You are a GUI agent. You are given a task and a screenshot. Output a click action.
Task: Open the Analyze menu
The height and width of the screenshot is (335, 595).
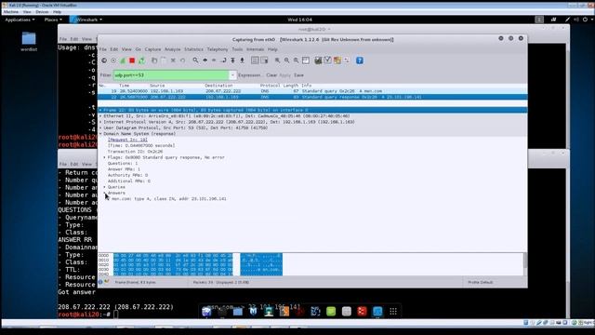(x=172, y=49)
